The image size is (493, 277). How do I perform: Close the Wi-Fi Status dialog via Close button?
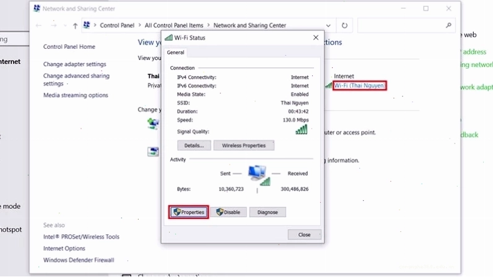tap(304, 234)
